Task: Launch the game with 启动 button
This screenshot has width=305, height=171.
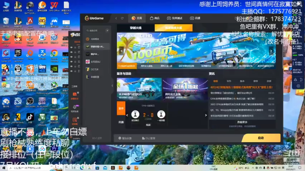Action: click(x=261, y=138)
